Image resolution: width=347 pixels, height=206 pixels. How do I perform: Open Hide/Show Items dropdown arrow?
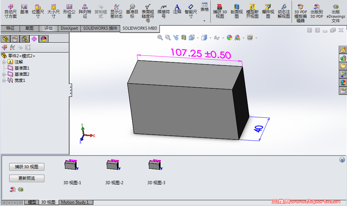tap(223, 38)
